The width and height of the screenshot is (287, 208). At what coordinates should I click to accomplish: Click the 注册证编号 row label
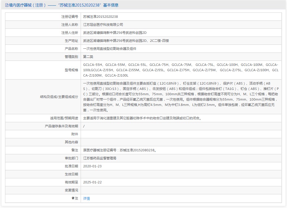pyautogui.click(x=70, y=17)
